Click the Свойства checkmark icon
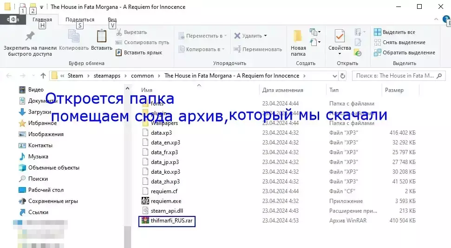The height and width of the screenshot is (248, 451). pos(340,36)
